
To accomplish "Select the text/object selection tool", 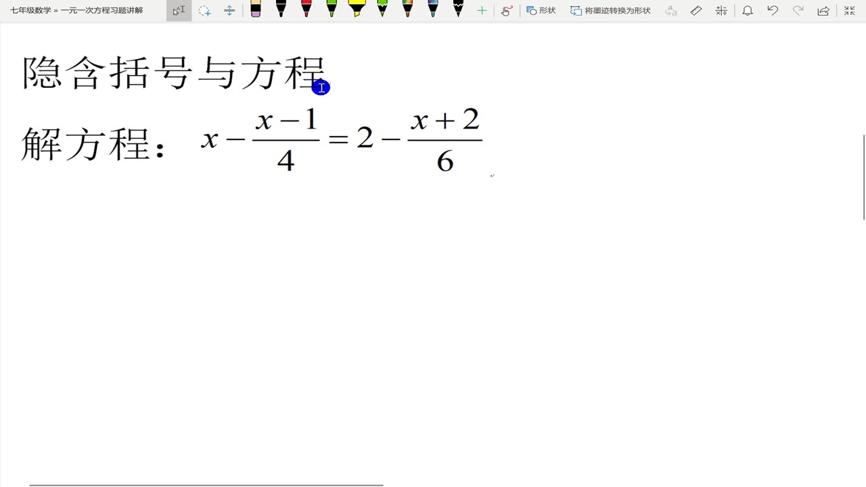I will coord(179,11).
